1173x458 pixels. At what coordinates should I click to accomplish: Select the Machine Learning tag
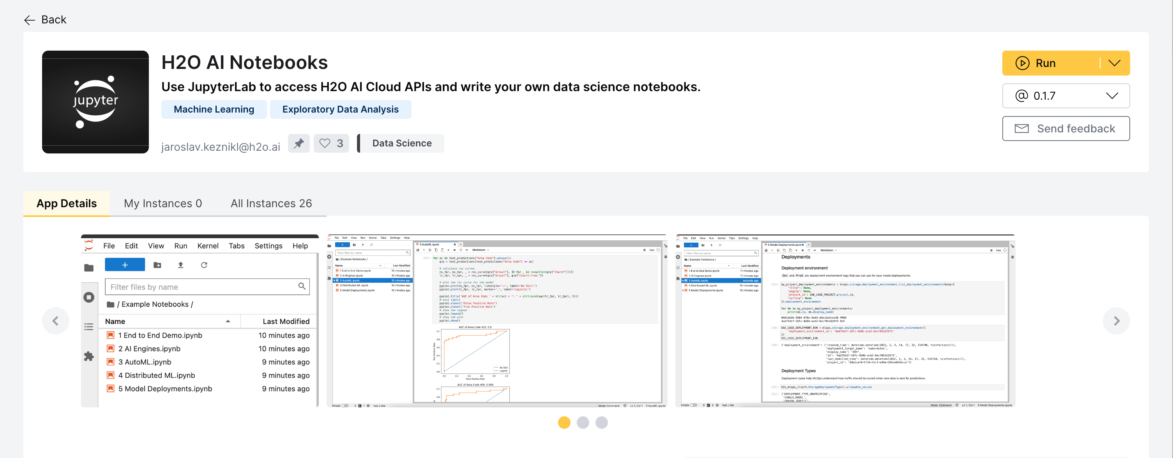[x=214, y=109]
